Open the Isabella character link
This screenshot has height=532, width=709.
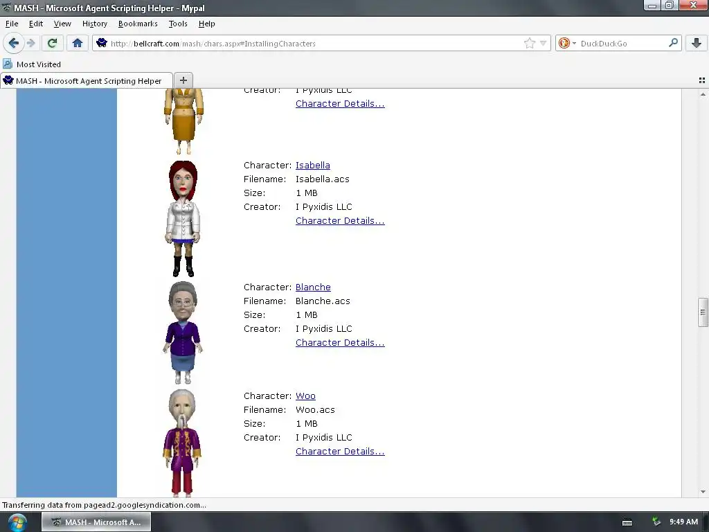312,165
